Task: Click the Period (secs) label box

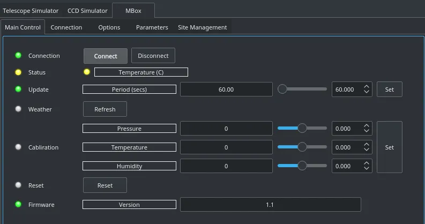Action: pos(129,89)
